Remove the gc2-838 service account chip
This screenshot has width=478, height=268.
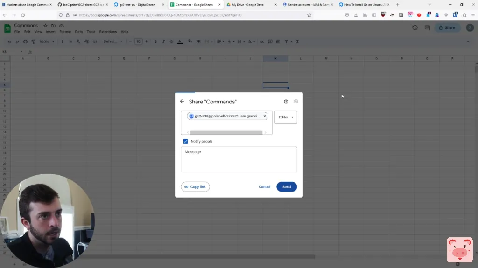click(265, 116)
